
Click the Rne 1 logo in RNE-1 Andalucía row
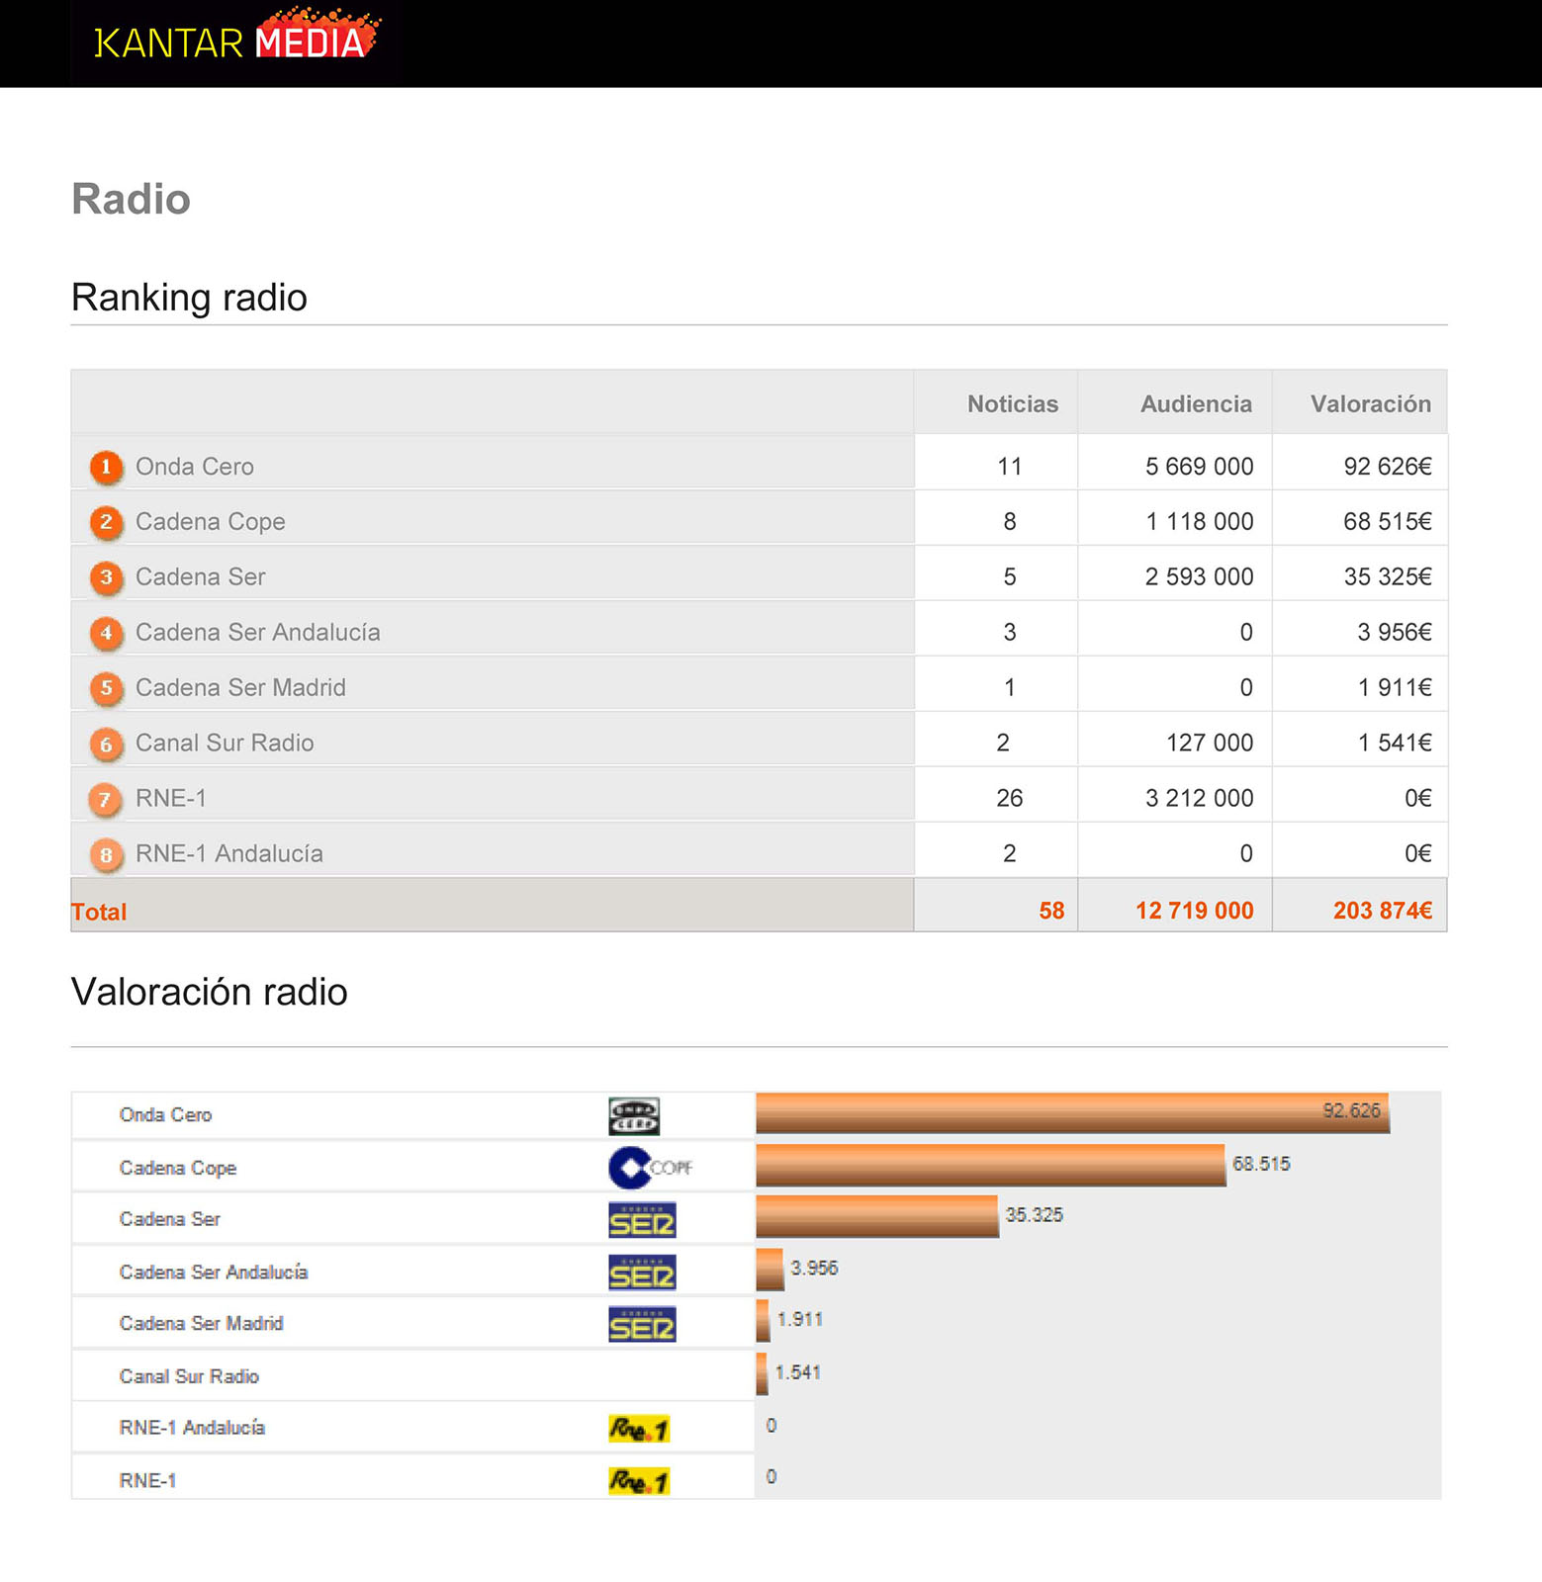[x=639, y=1429]
